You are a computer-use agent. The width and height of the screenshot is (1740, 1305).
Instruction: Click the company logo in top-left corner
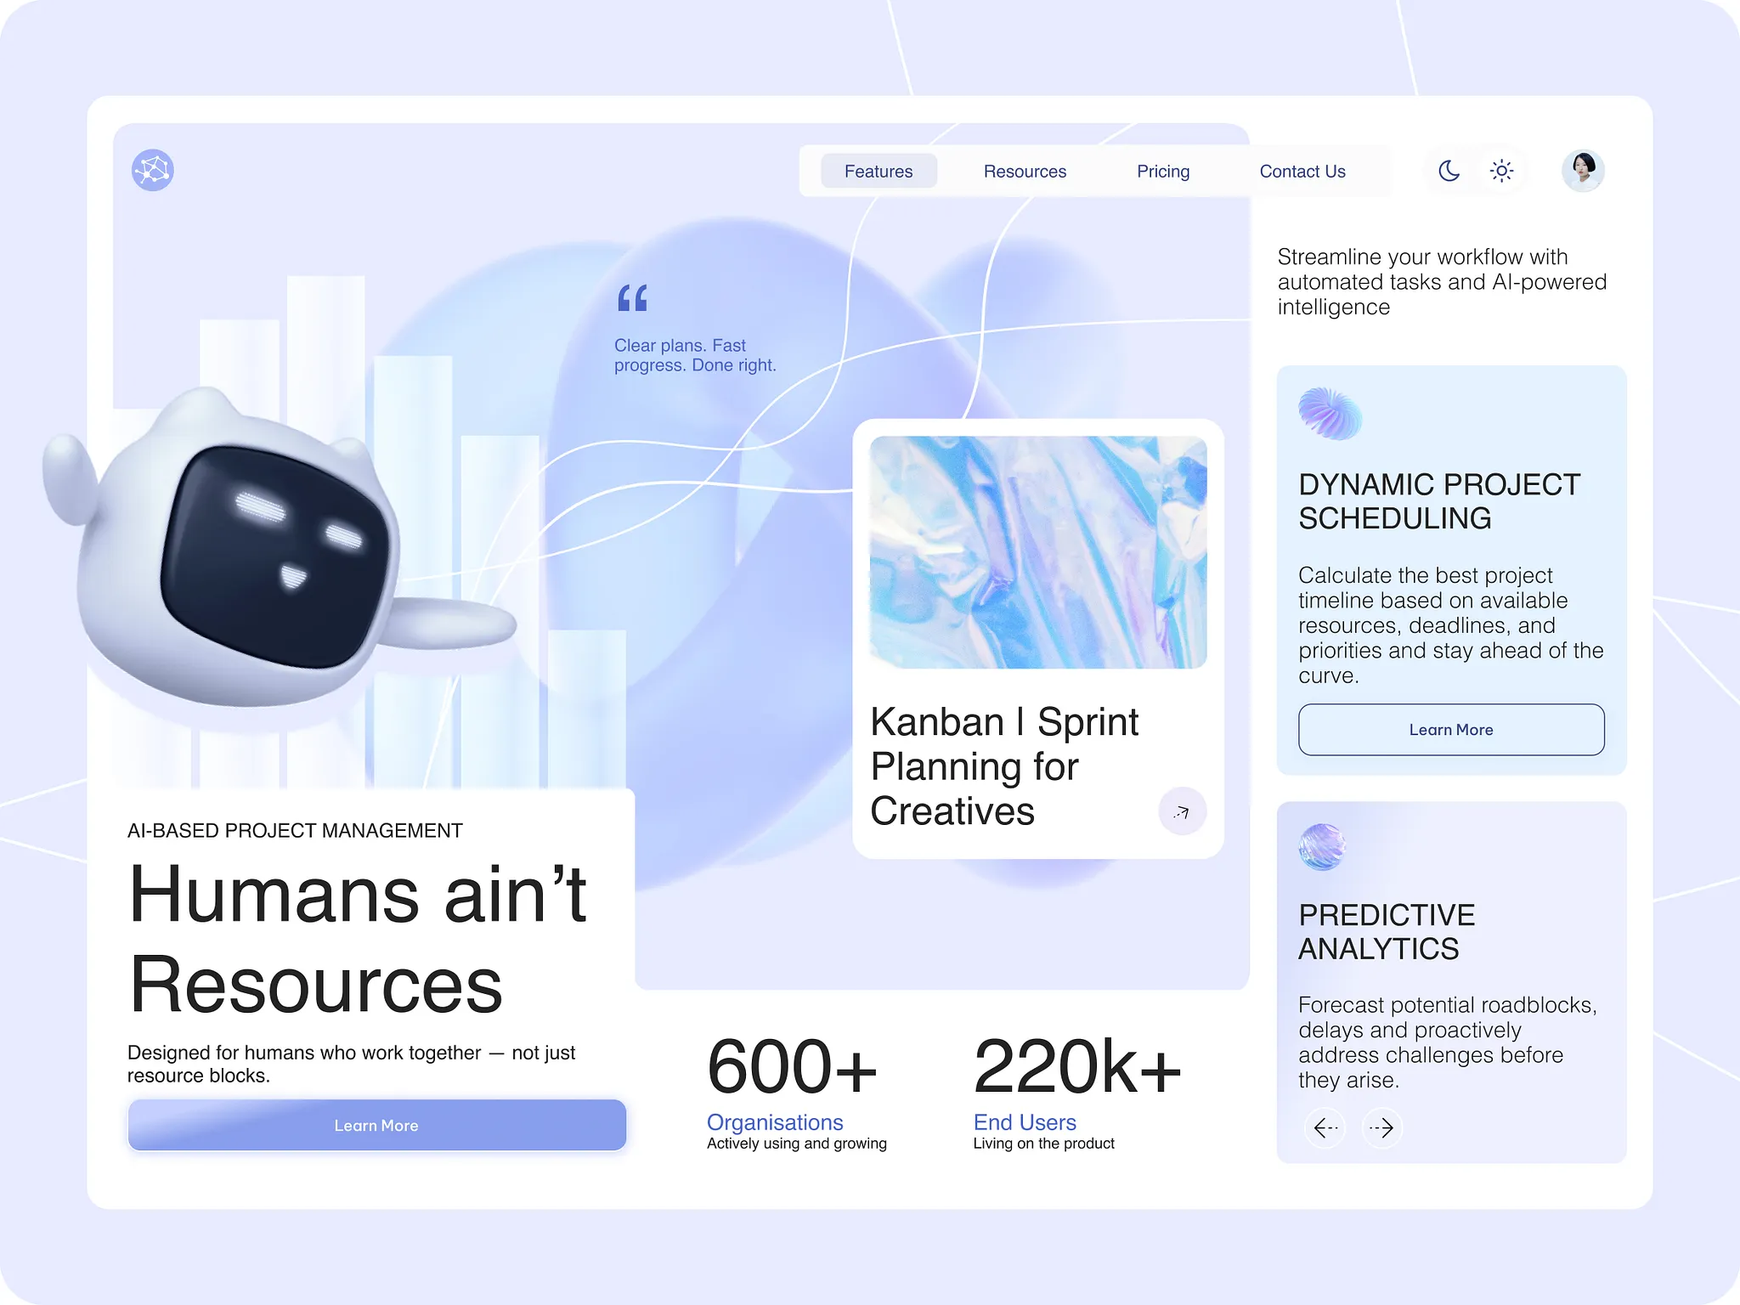(153, 170)
